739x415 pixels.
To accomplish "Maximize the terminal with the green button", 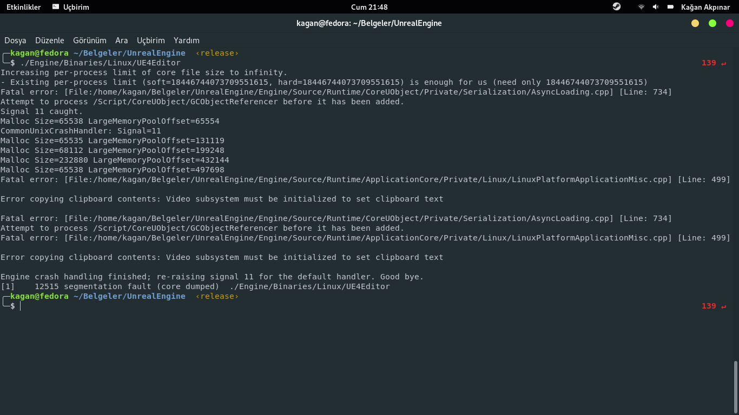I will (712, 23).
